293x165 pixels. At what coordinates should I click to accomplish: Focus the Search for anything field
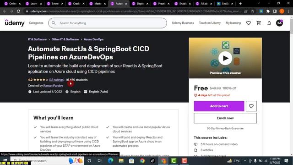pos(108,23)
